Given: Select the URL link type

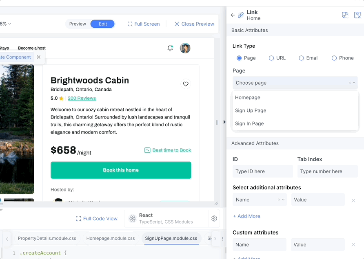Looking at the screenshot, I should 277,58.
